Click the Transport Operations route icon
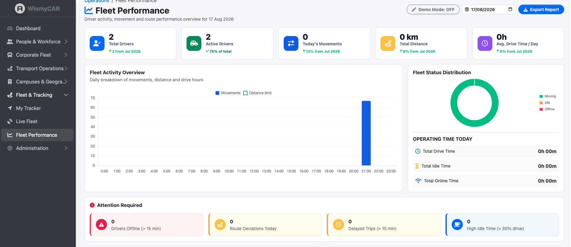The width and height of the screenshot is (571, 247). pyautogui.click(x=10, y=68)
